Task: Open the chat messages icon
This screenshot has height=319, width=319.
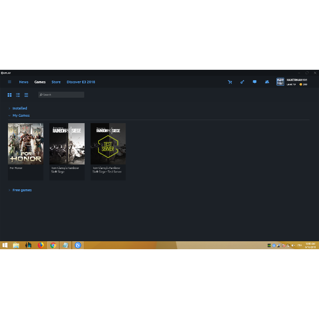Action: click(255, 82)
